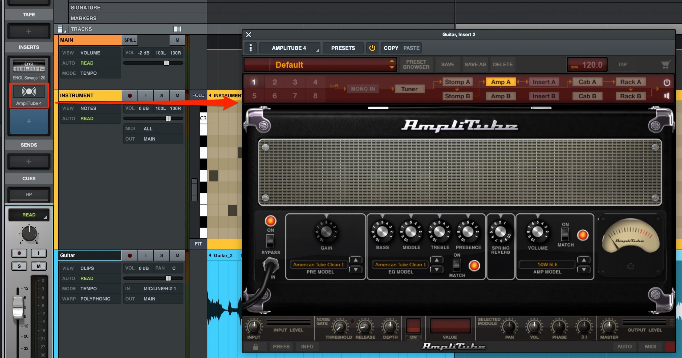Adjust the channel strip volume fader
The image size is (682, 358).
click(18, 307)
